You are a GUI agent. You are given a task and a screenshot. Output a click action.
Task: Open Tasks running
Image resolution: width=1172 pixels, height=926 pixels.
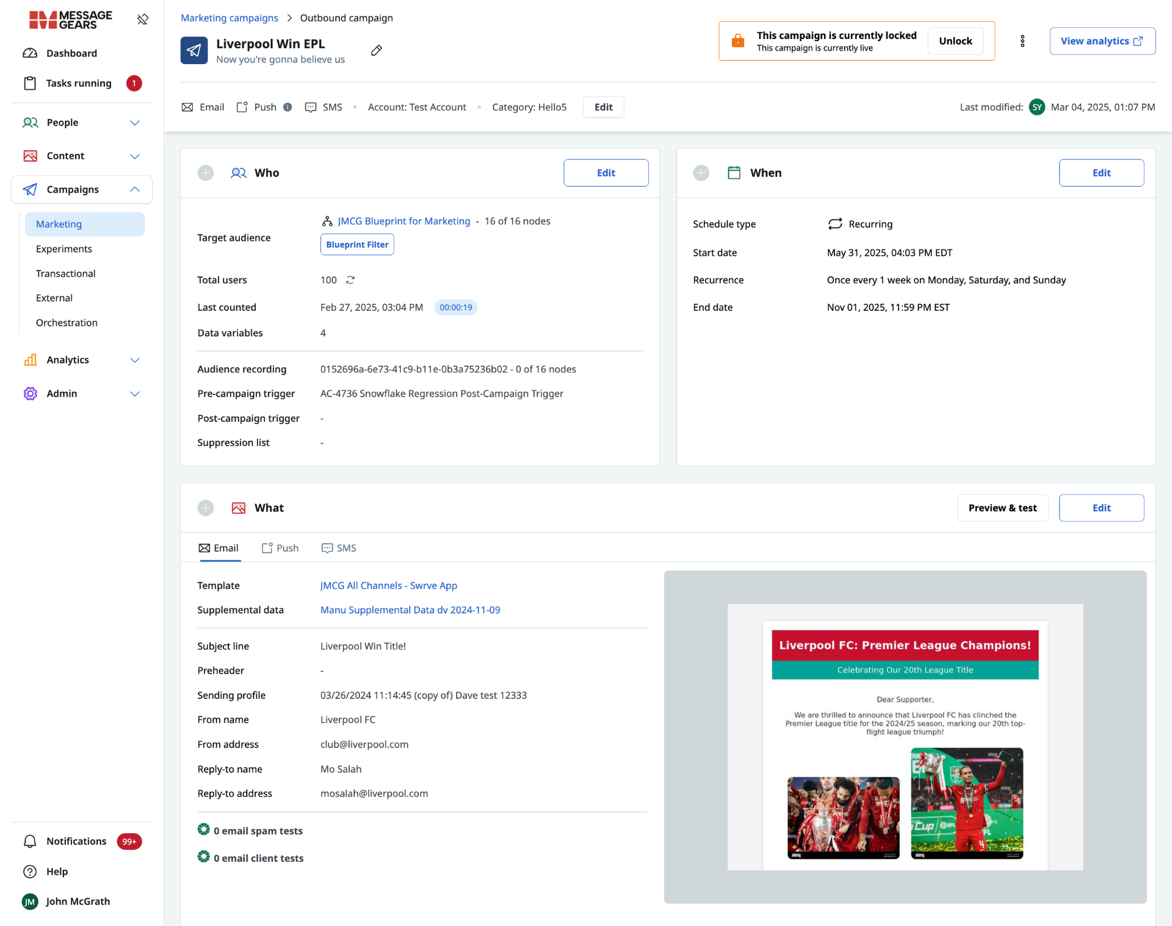tap(79, 83)
